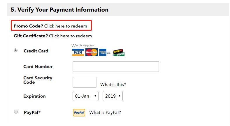Viewport: 230px width, 126px height.
Task: Click the Credit Card label text
Action: pyautogui.click(x=36, y=51)
